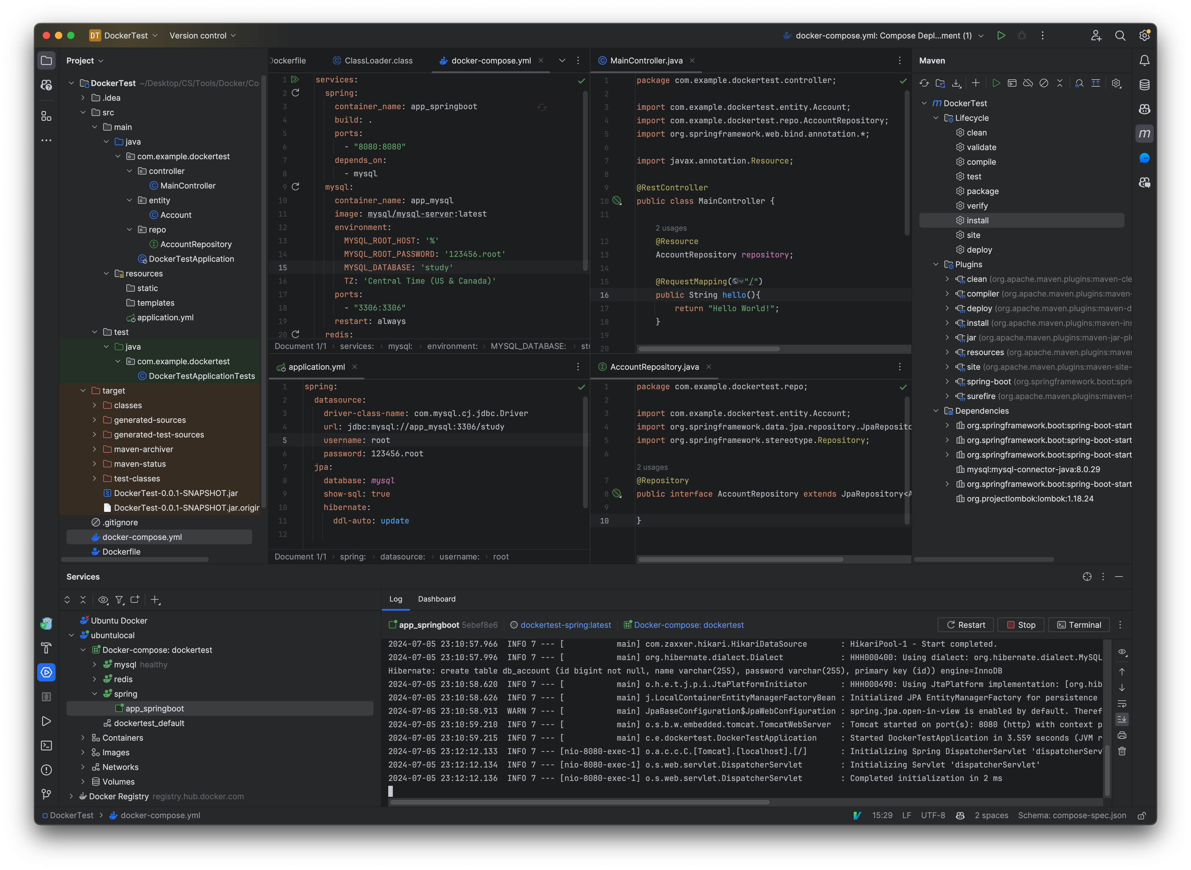Click log horizontal scrollbar
The height and width of the screenshot is (870, 1191).
[580, 803]
